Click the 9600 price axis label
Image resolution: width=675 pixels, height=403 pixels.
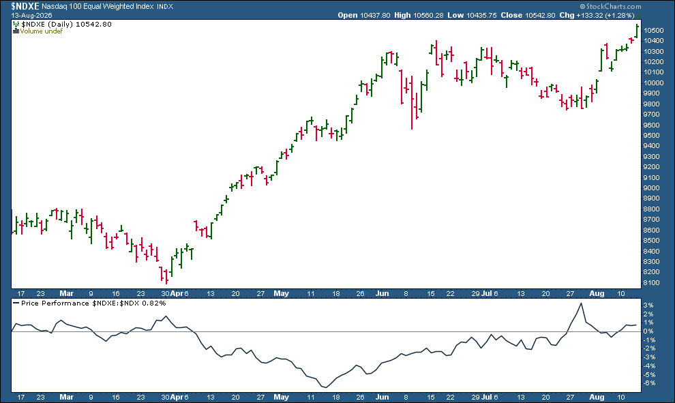pos(652,125)
